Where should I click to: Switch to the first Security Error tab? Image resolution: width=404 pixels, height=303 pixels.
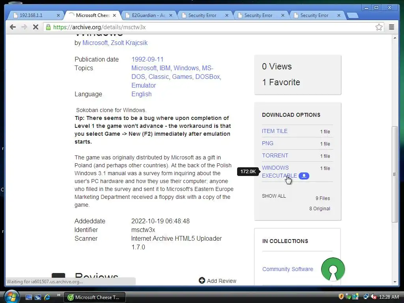click(x=202, y=15)
